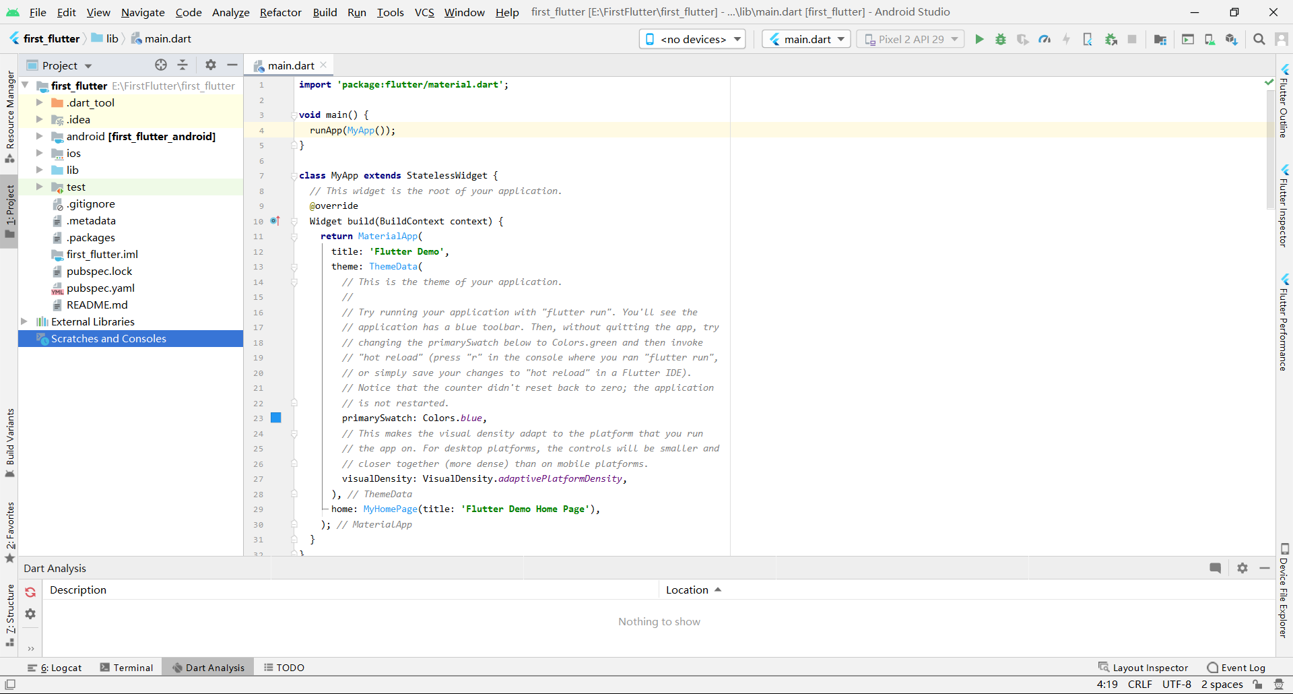The width and height of the screenshot is (1293, 694).
Task: Toggle the Flutter Inspector side panel
Action: coord(1284,206)
